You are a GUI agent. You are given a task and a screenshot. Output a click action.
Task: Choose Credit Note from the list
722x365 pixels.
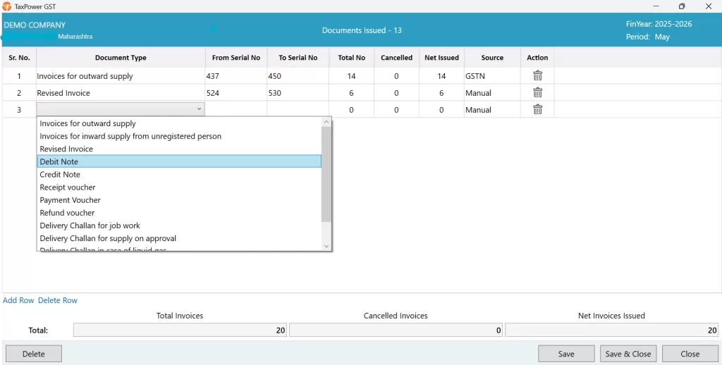click(179, 175)
